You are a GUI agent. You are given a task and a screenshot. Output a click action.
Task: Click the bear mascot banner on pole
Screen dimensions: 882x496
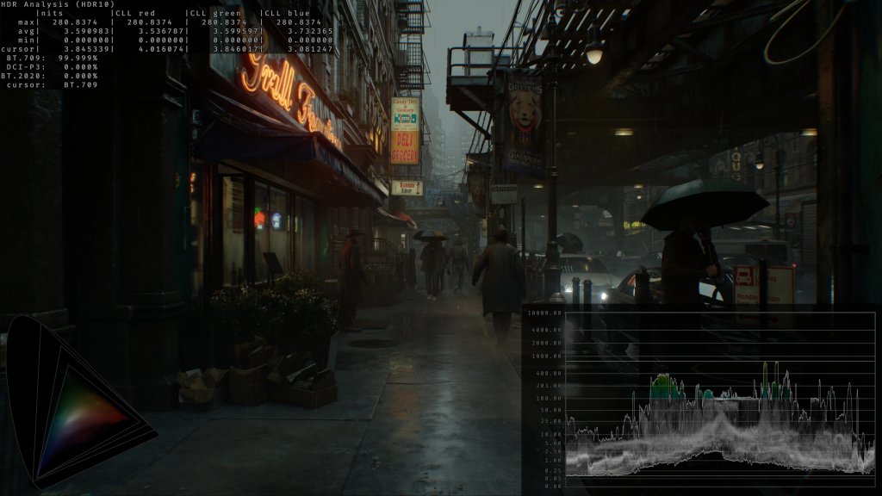[x=525, y=121]
